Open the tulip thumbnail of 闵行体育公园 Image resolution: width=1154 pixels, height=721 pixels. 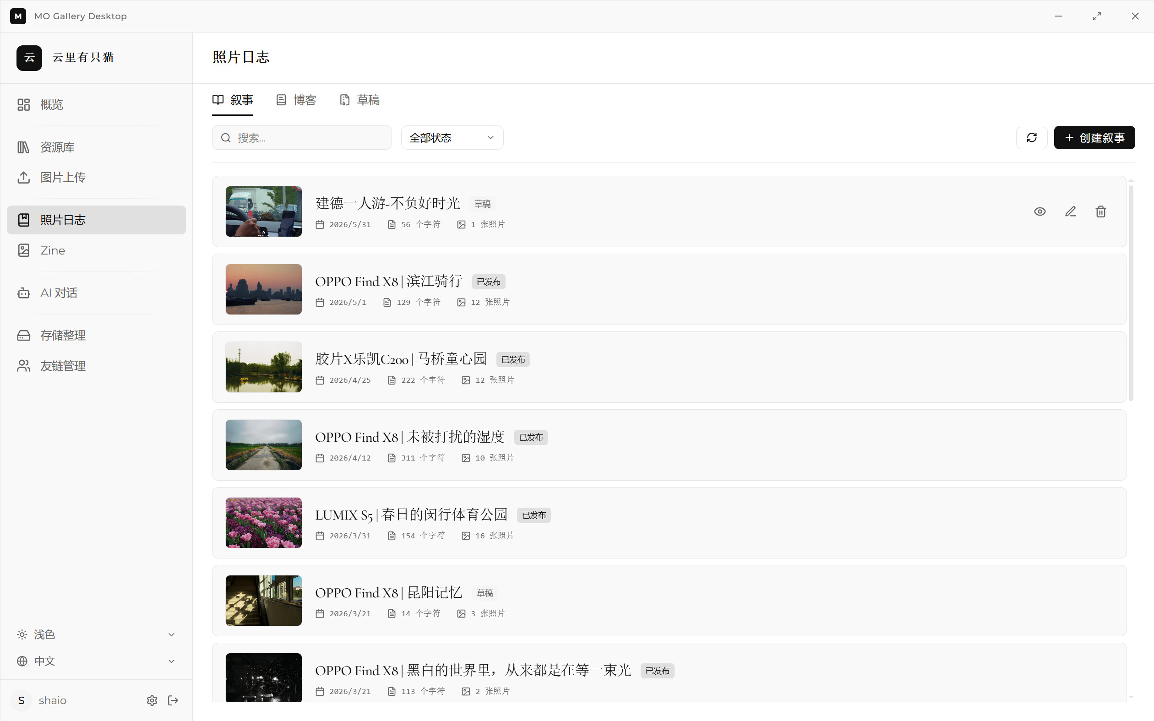click(264, 522)
